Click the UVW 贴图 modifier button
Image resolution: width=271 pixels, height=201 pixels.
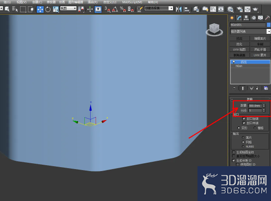(x=239, y=50)
